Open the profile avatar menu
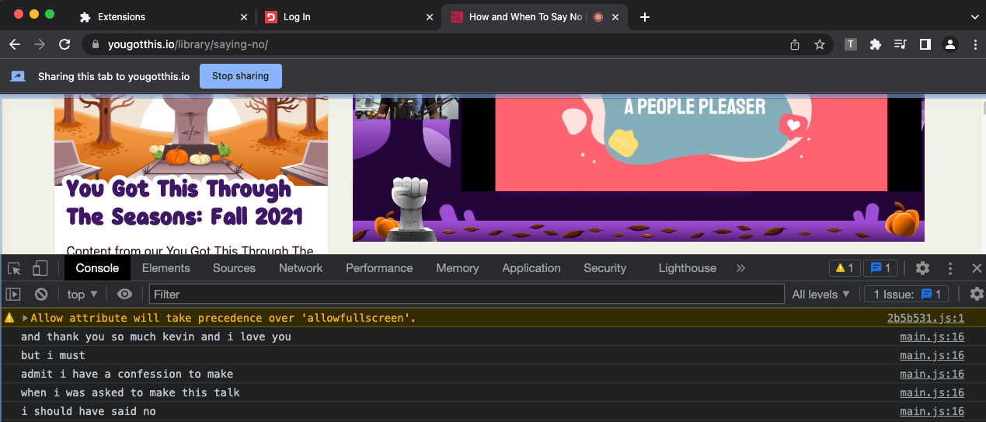 [x=949, y=44]
